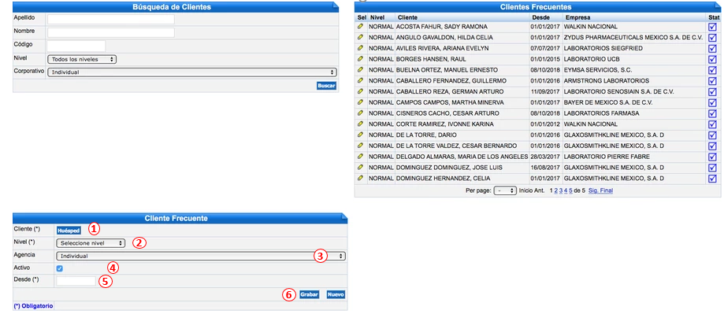Uncheck Stat for DOMINGUEZ HERNANDEZ, CELIA

712,179
